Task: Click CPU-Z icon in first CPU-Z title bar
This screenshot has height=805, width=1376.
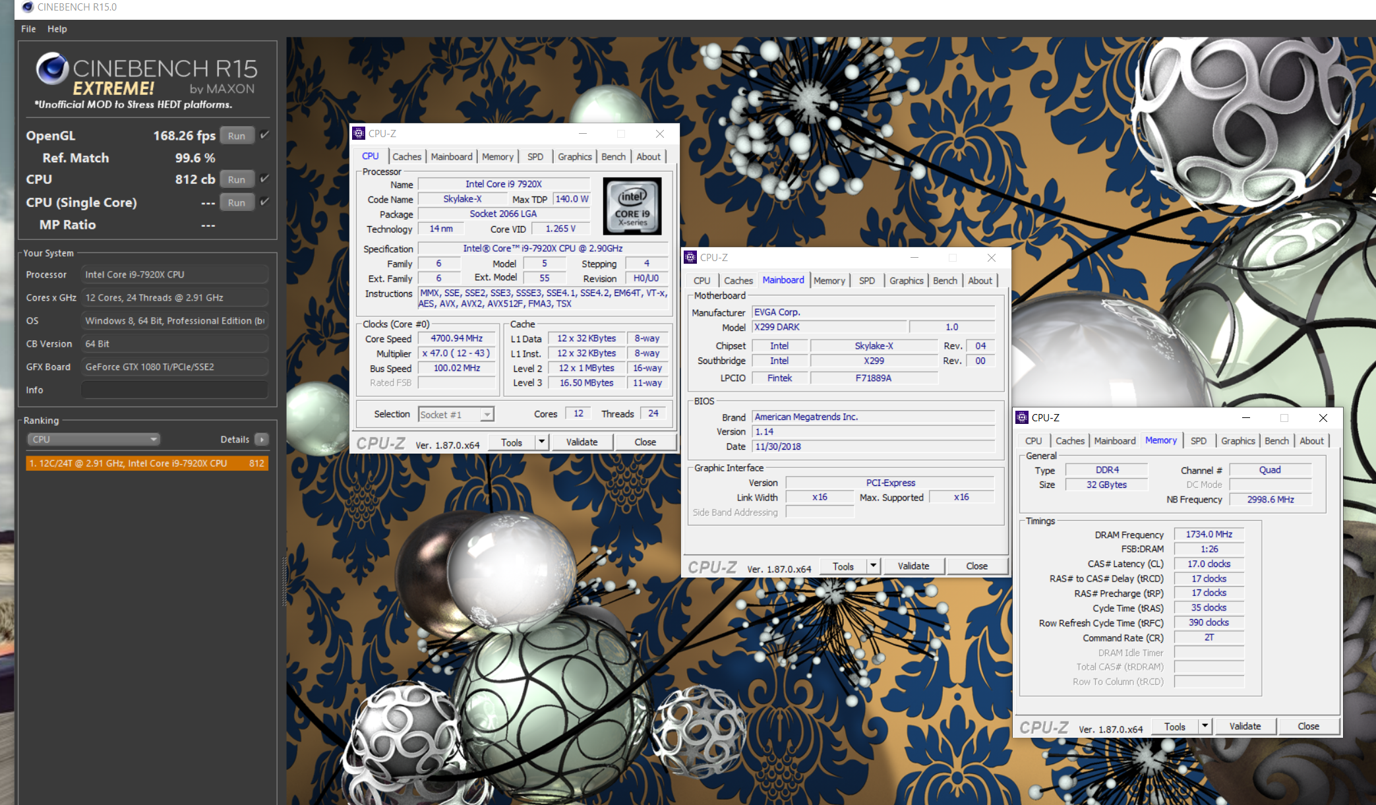Action: click(x=359, y=134)
